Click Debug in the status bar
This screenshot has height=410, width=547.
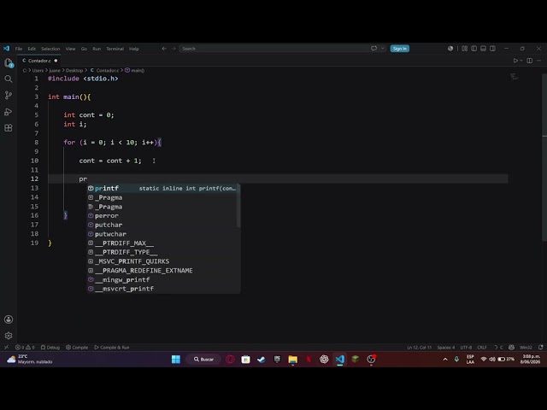pos(50,348)
